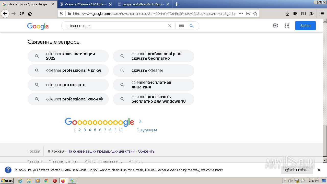This screenshot has height=184, width=327.
Task: Switch to google.com/url tab
Action: [143, 4]
